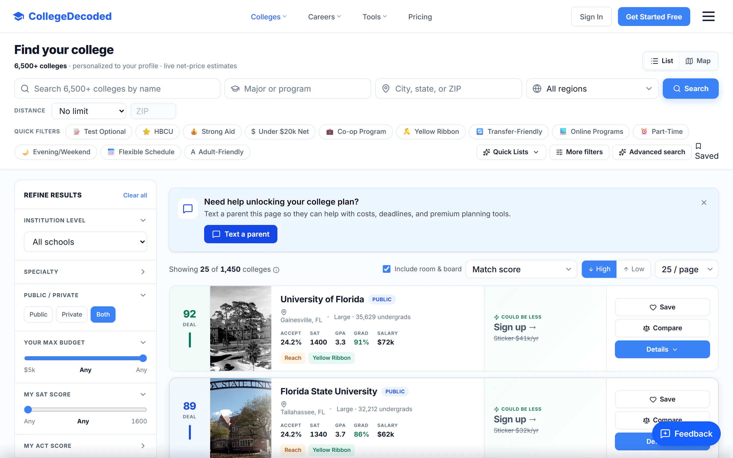Click Get Started Free
The width and height of the screenshot is (733, 458).
coord(654,17)
